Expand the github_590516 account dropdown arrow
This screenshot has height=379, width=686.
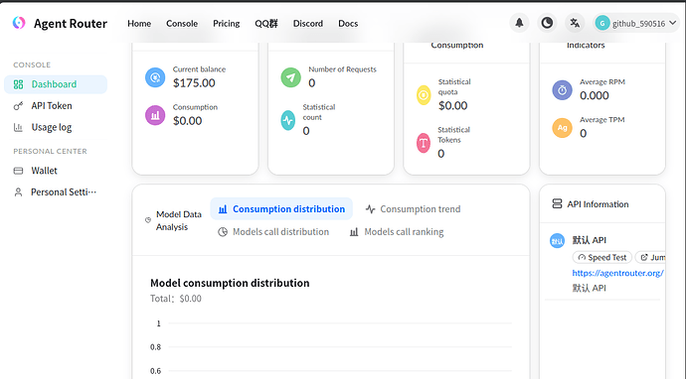(x=673, y=23)
